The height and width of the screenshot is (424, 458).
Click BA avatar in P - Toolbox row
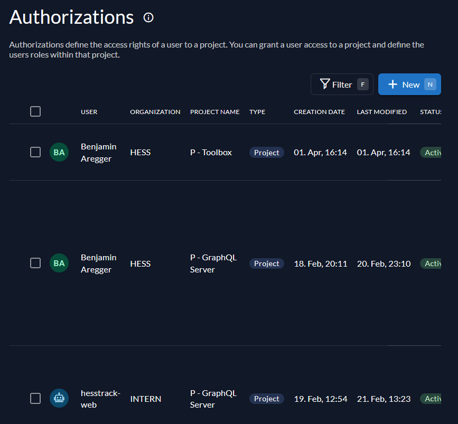[59, 153]
